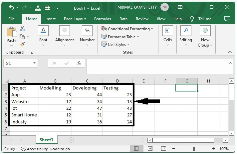Open Ribbon Display Options icon
This screenshot has width=237, height=154.
tap(180, 7)
